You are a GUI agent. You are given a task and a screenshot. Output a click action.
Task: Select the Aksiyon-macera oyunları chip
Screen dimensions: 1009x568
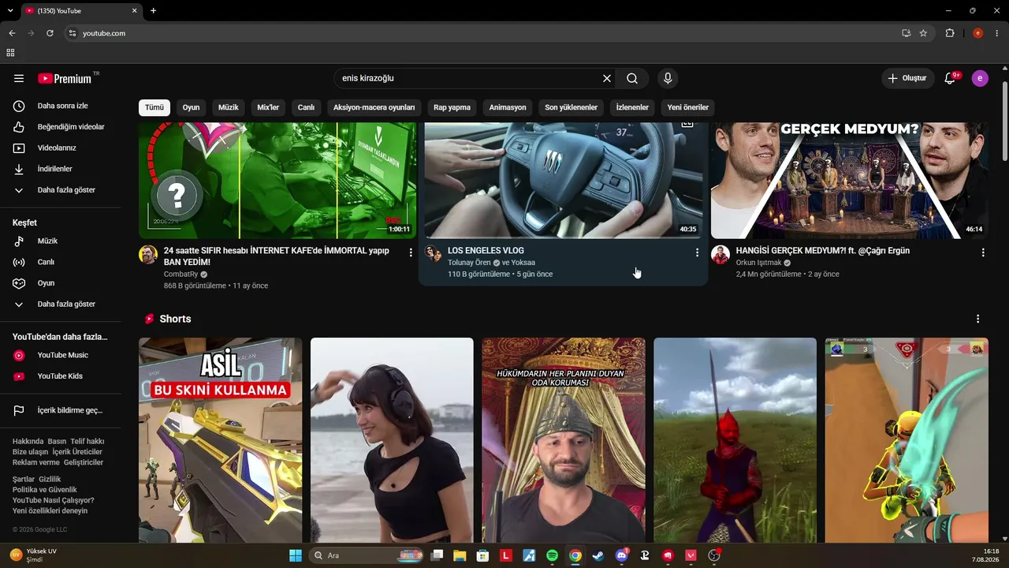(374, 107)
